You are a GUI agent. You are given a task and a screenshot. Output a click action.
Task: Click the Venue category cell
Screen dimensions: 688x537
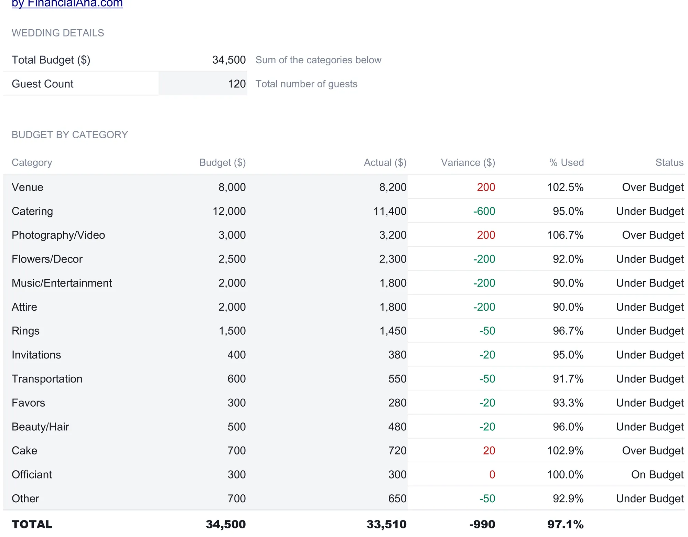28,187
